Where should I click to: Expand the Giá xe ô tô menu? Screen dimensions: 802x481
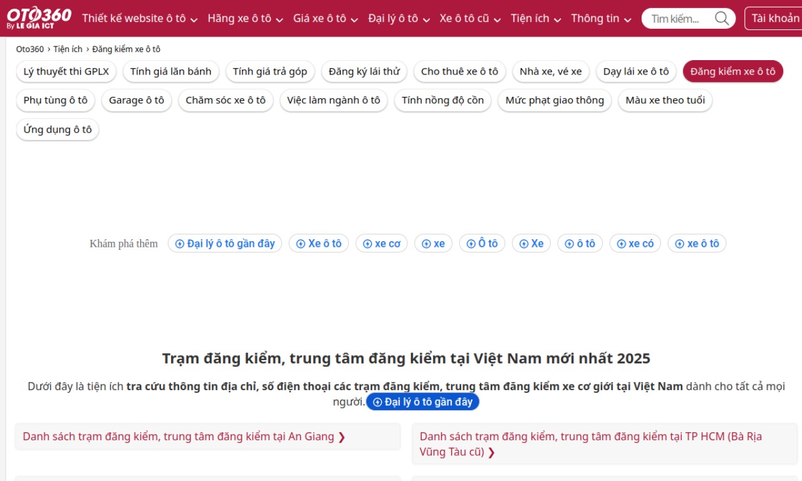point(325,19)
